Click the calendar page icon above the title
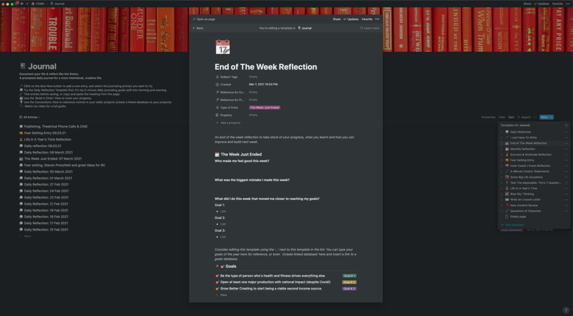This screenshot has height=316, width=573. [222, 47]
